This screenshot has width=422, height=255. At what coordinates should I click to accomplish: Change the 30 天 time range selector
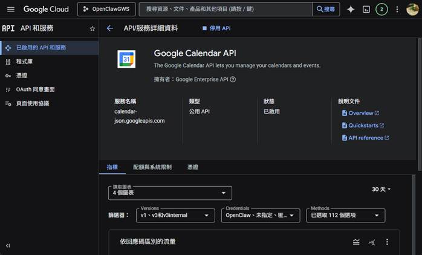pyautogui.click(x=381, y=190)
